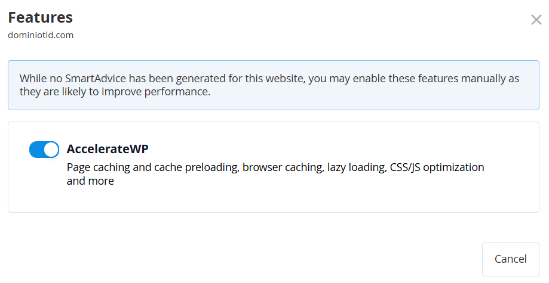Select the AccelerateWP feature title

point(108,149)
